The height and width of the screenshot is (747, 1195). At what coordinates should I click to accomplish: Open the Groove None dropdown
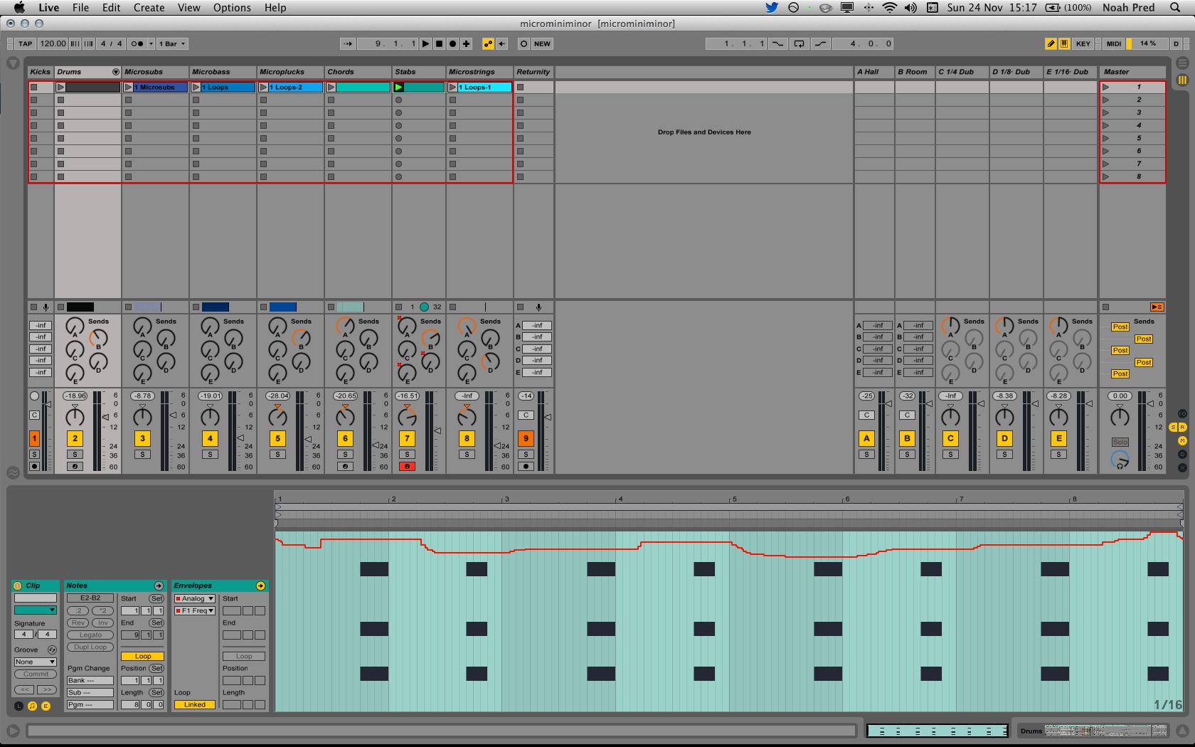pyautogui.click(x=36, y=662)
